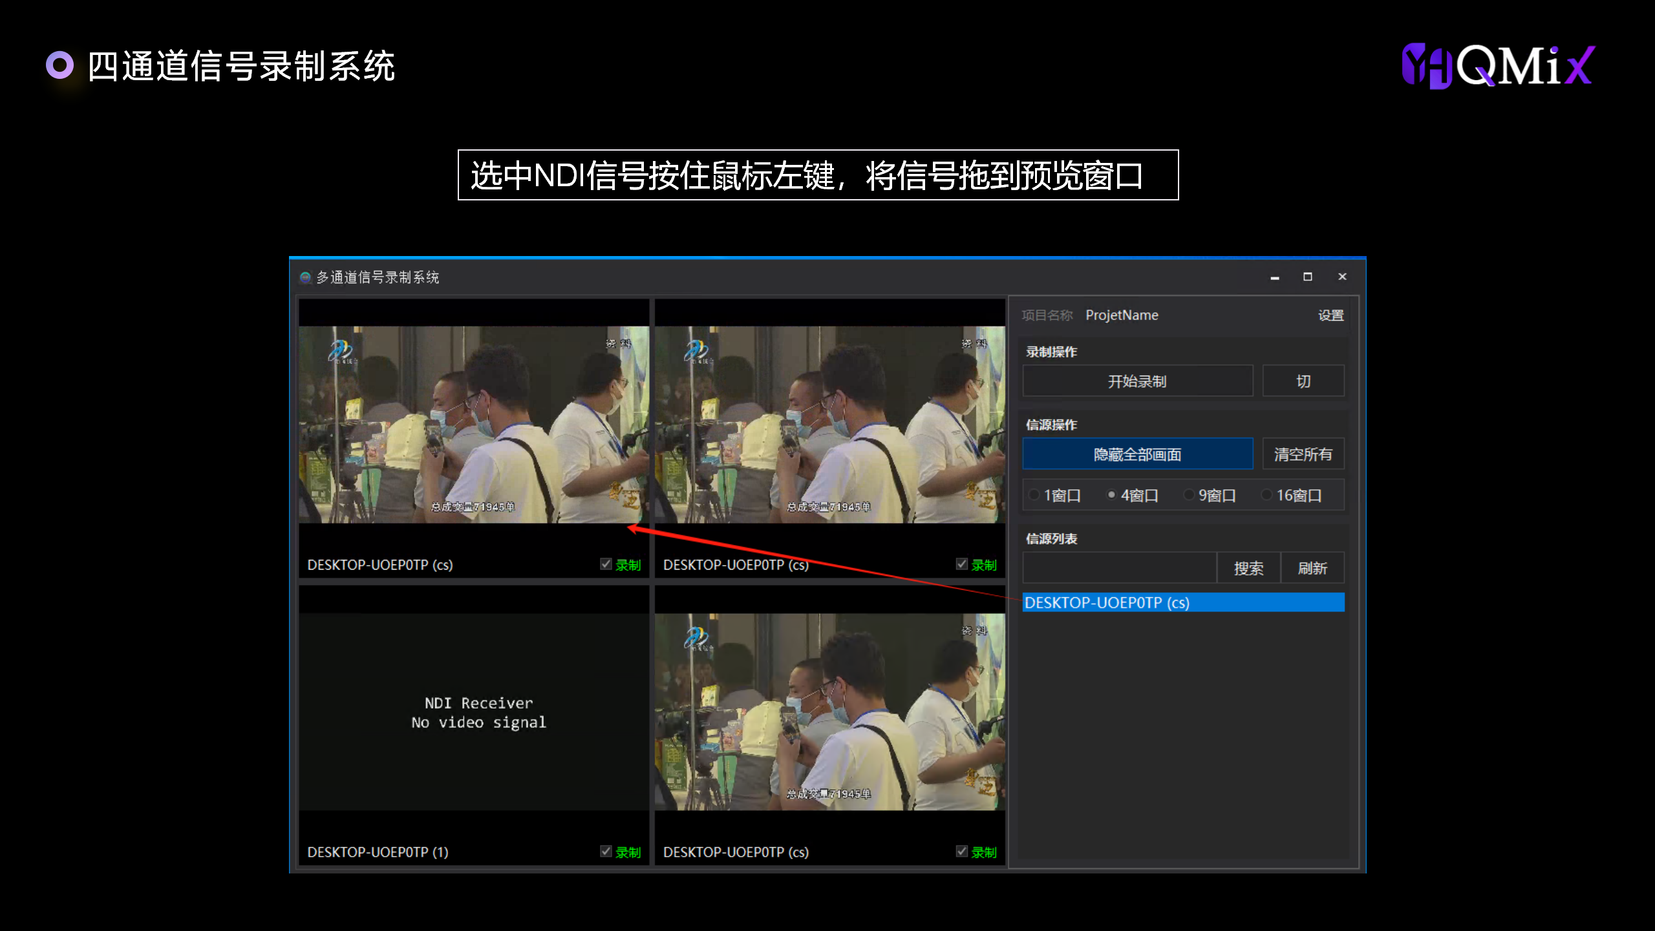The image size is (1655, 931).
Task: Select the 1窗口 layout option
Action: [x=1035, y=495]
